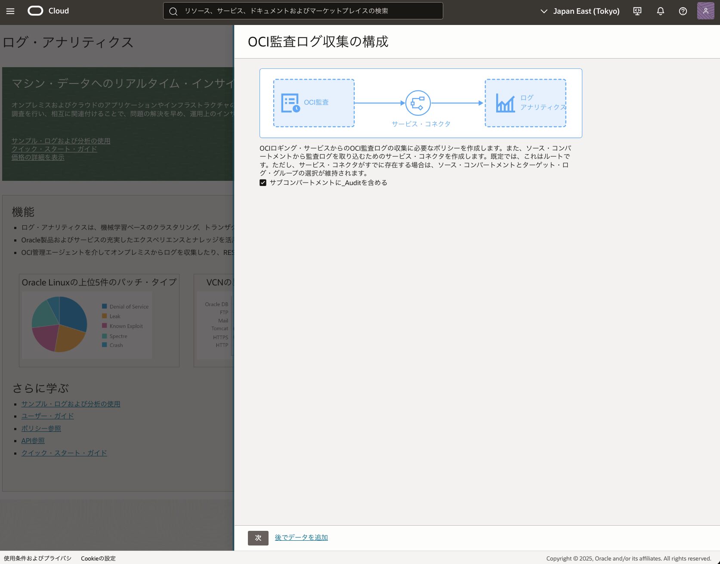Focus the resource search field
The height and width of the screenshot is (564, 720).
[303, 11]
